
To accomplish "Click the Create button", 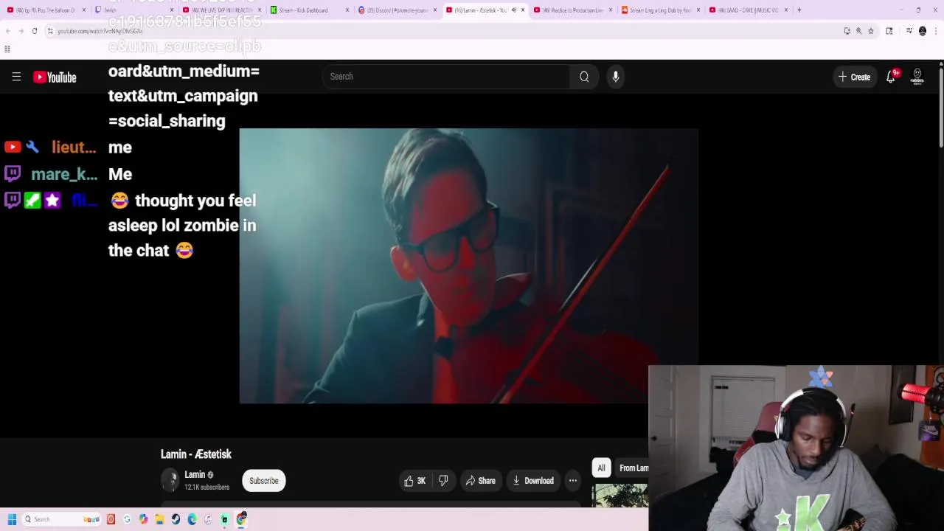I will tap(855, 77).
